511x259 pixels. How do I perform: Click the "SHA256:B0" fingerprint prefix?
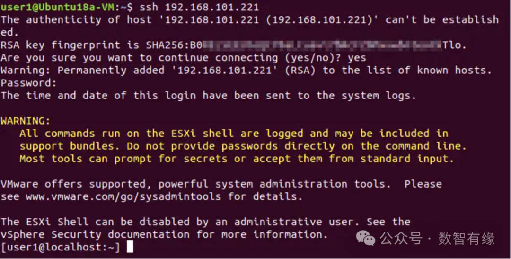click(x=171, y=45)
